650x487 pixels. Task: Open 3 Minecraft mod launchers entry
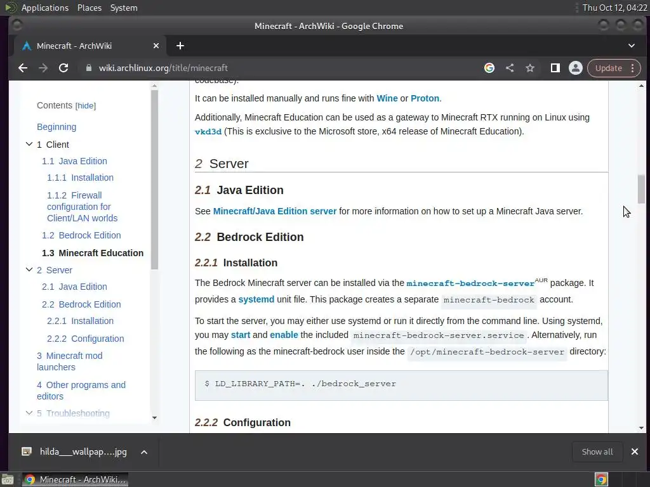pos(70,361)
